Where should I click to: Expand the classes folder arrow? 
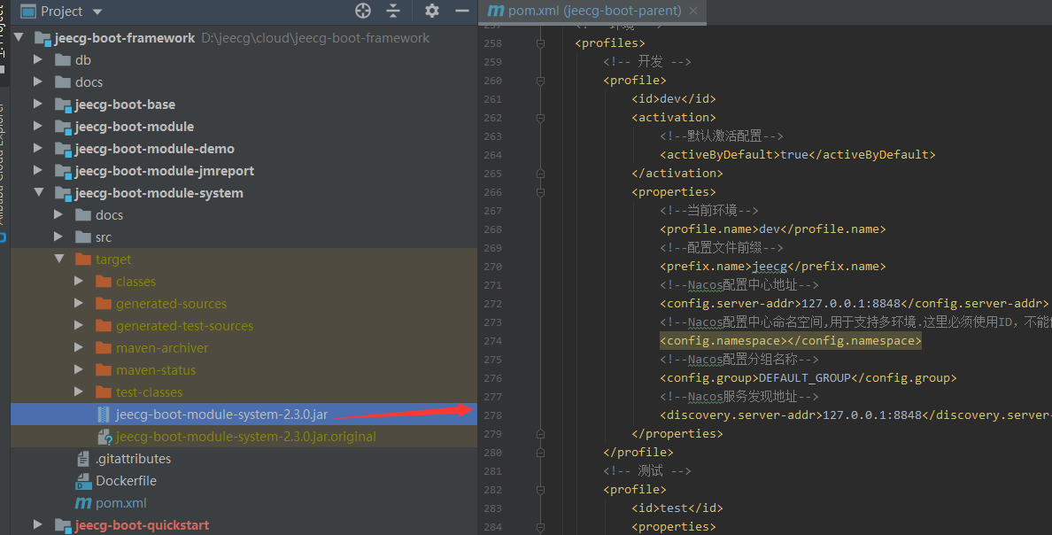click(x=79, y=282)
